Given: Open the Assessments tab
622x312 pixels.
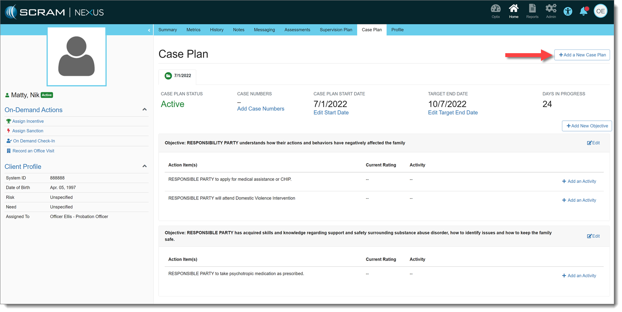Looking at the screenshot, I should 297,30.
